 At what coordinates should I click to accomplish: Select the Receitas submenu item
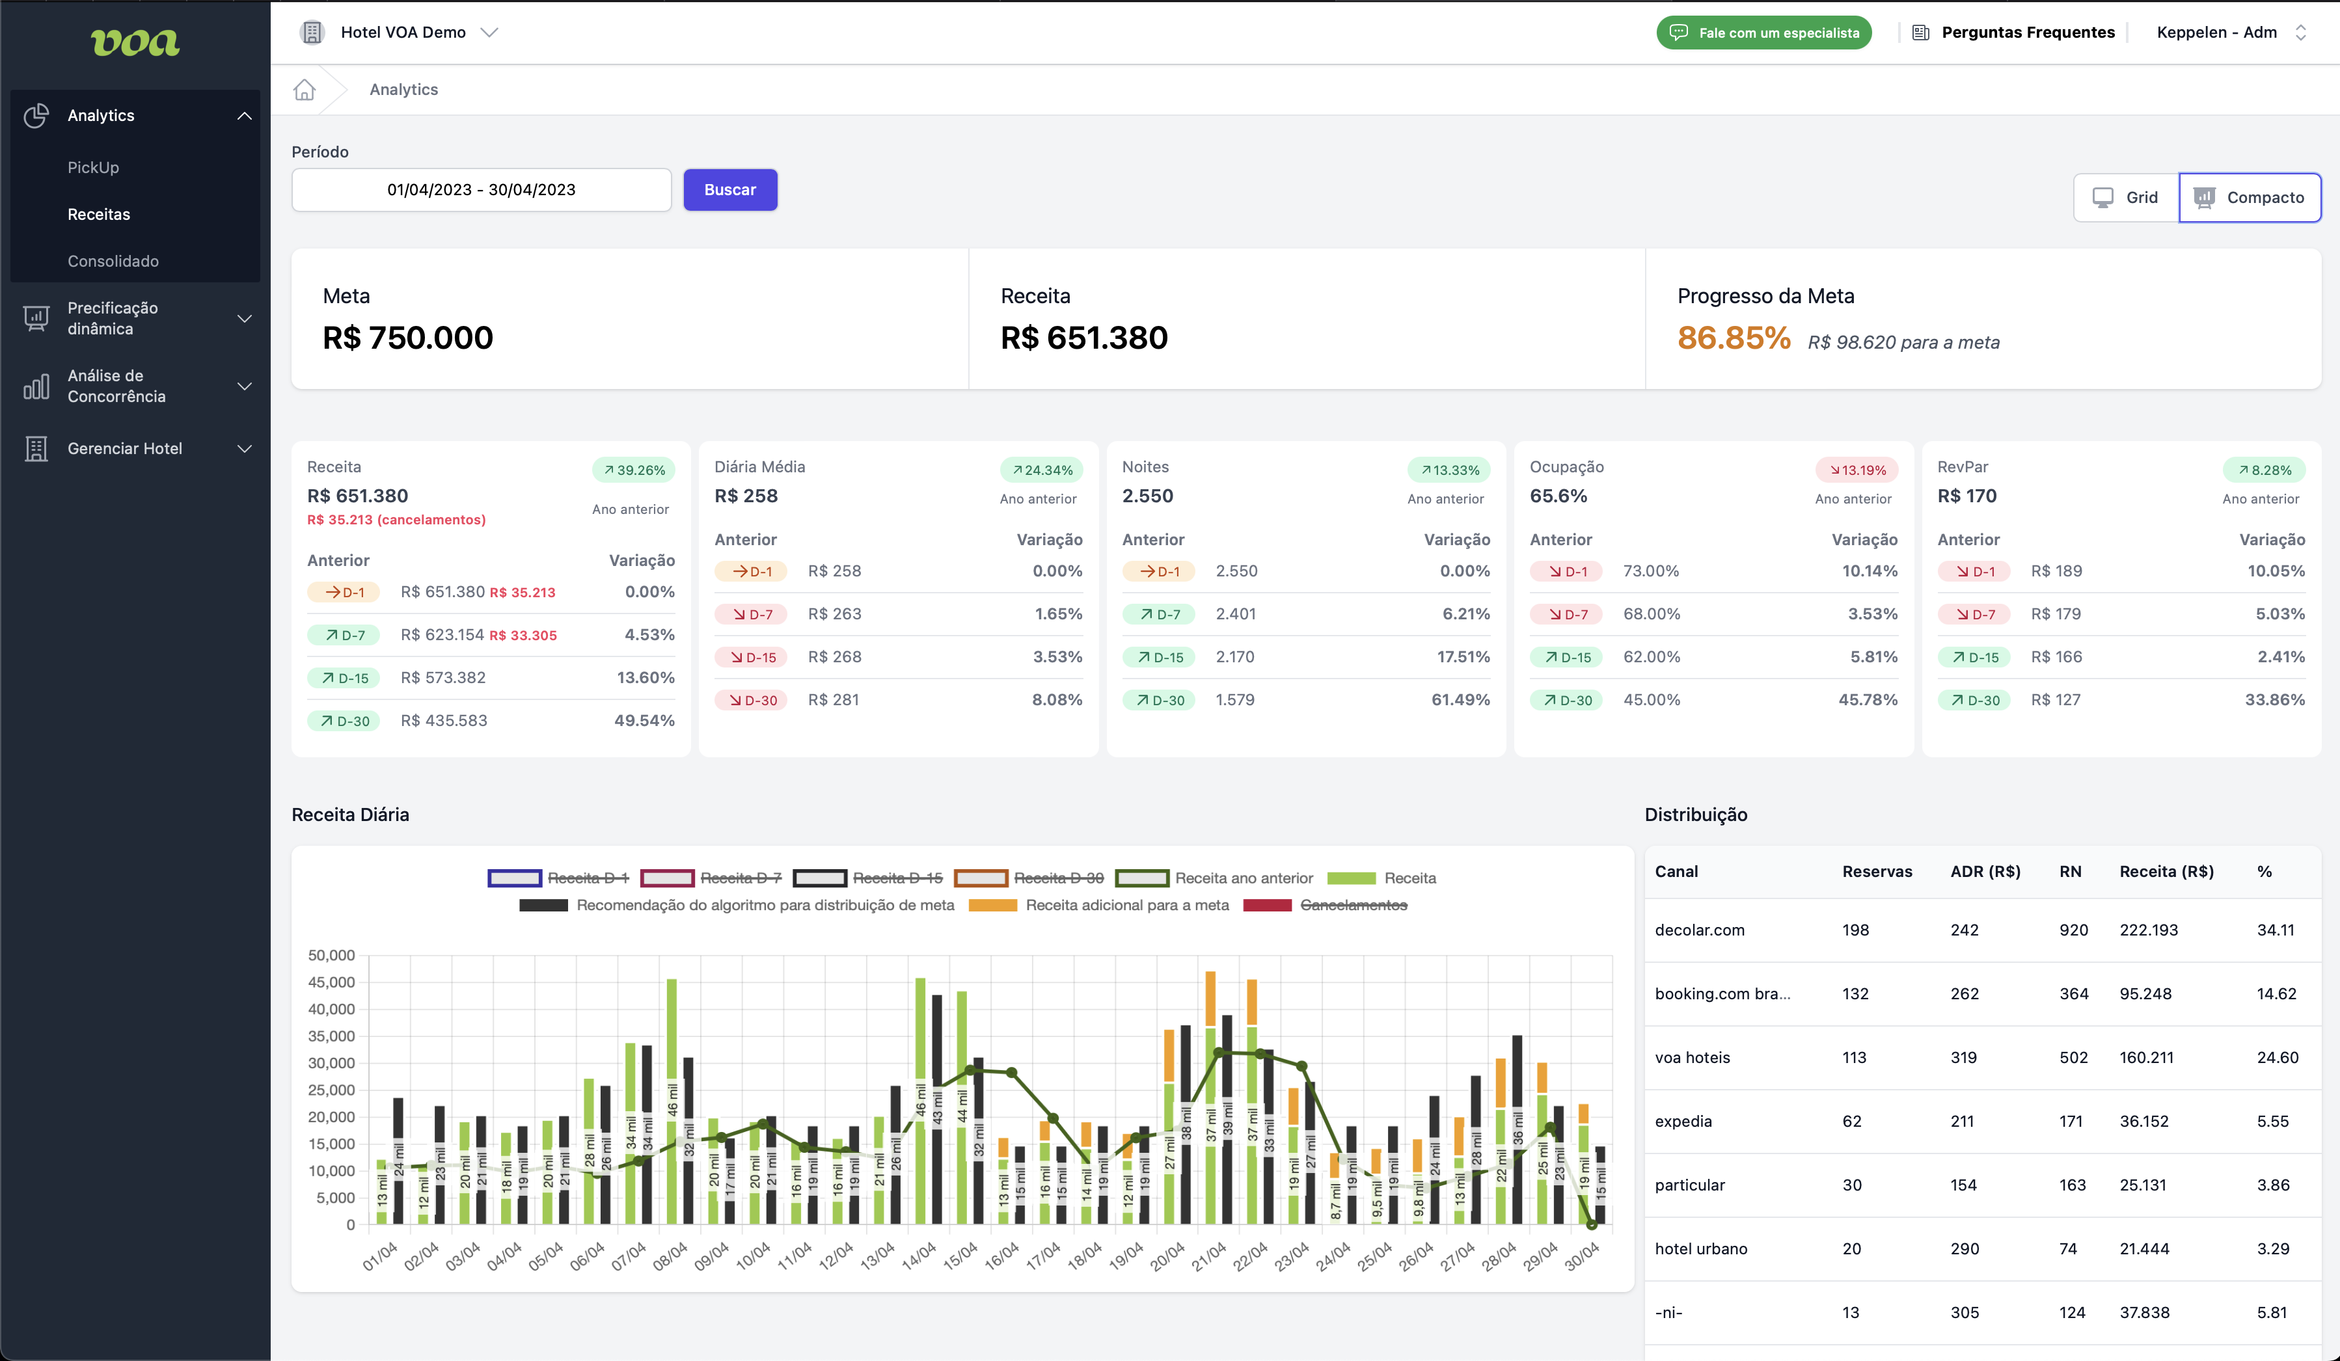point(98,215)
